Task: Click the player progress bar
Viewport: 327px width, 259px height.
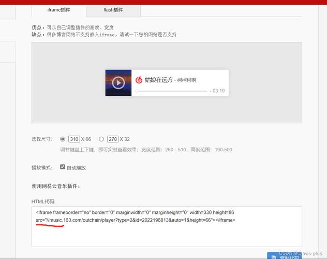Action: tap(171, 91)
